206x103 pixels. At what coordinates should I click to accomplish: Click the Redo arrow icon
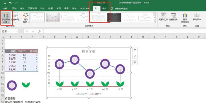pyautogui.click(x=17, y=3)
